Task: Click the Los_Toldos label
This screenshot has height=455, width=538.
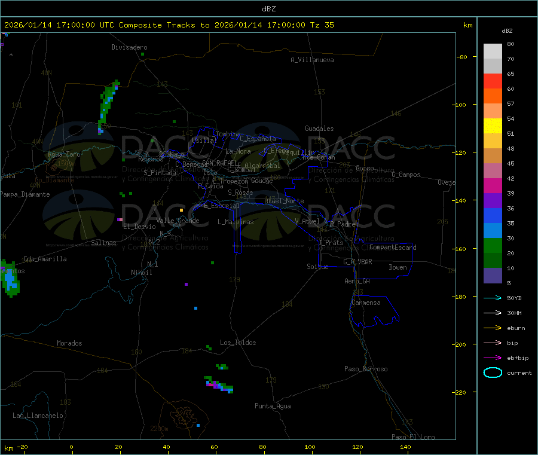Action: coord(238,343)
